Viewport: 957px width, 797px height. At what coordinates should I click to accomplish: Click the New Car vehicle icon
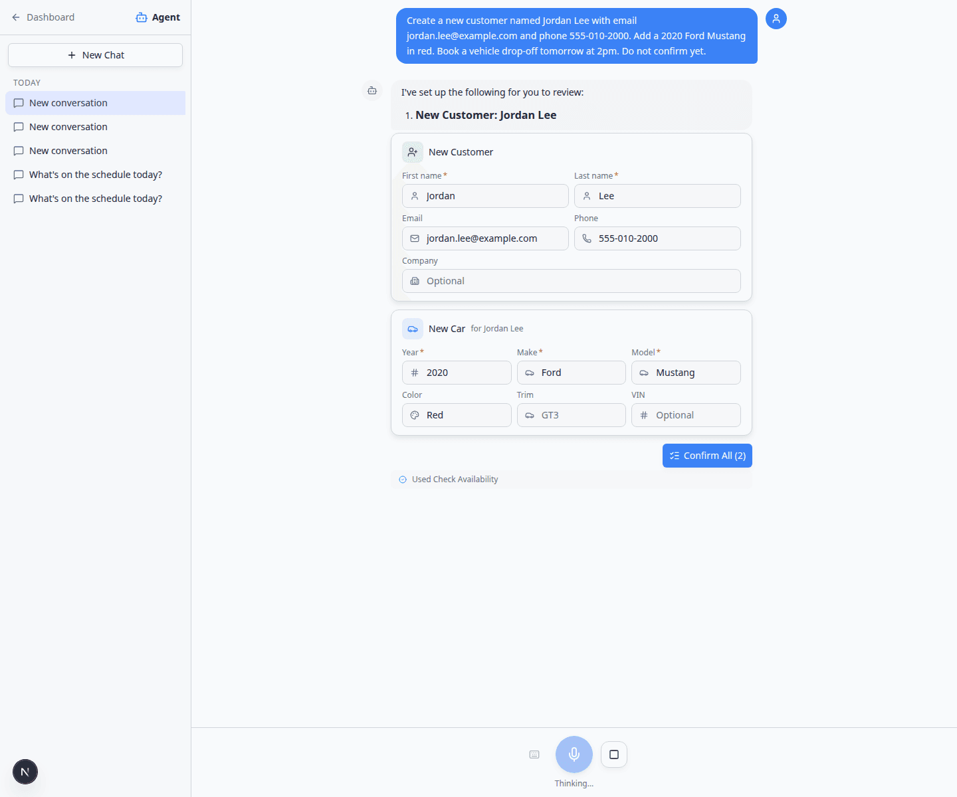click(413, 329)
